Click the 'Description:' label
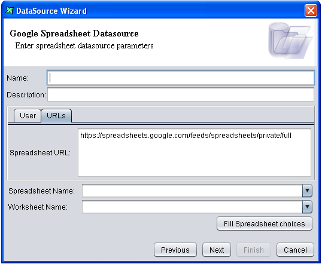 pyautogui.click(x=26, y=95)
